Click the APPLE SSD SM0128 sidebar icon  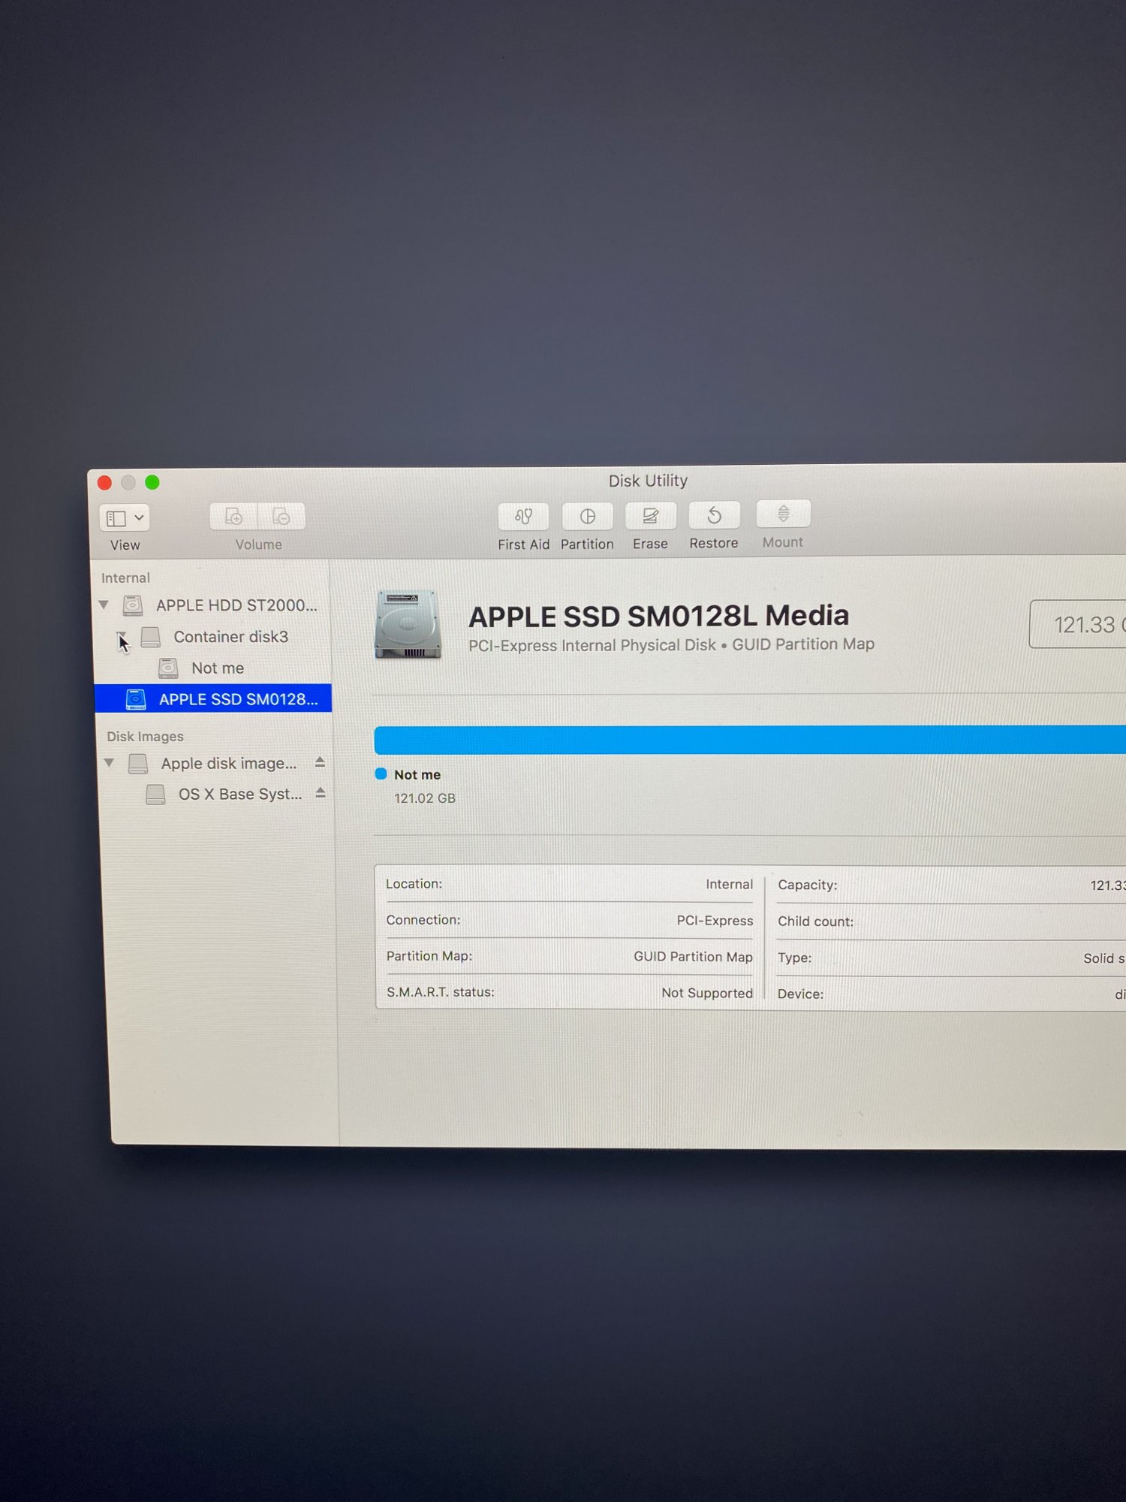136,699
